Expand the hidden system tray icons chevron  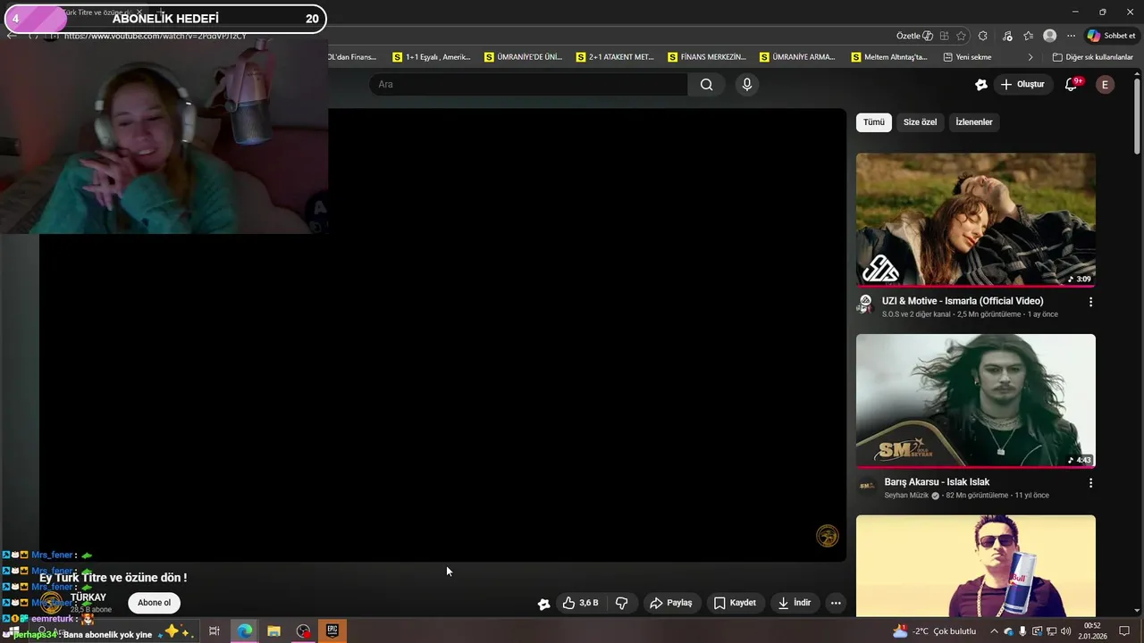tap(994, 631)
